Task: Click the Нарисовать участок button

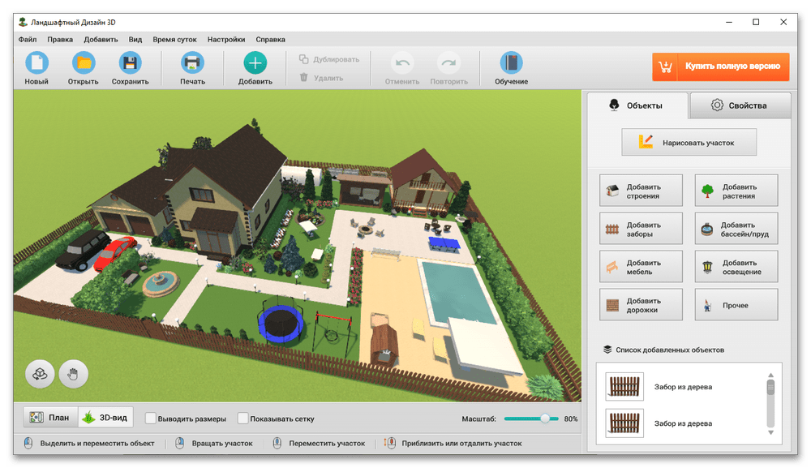Action: pyautogui.click(x=689, y=142)
